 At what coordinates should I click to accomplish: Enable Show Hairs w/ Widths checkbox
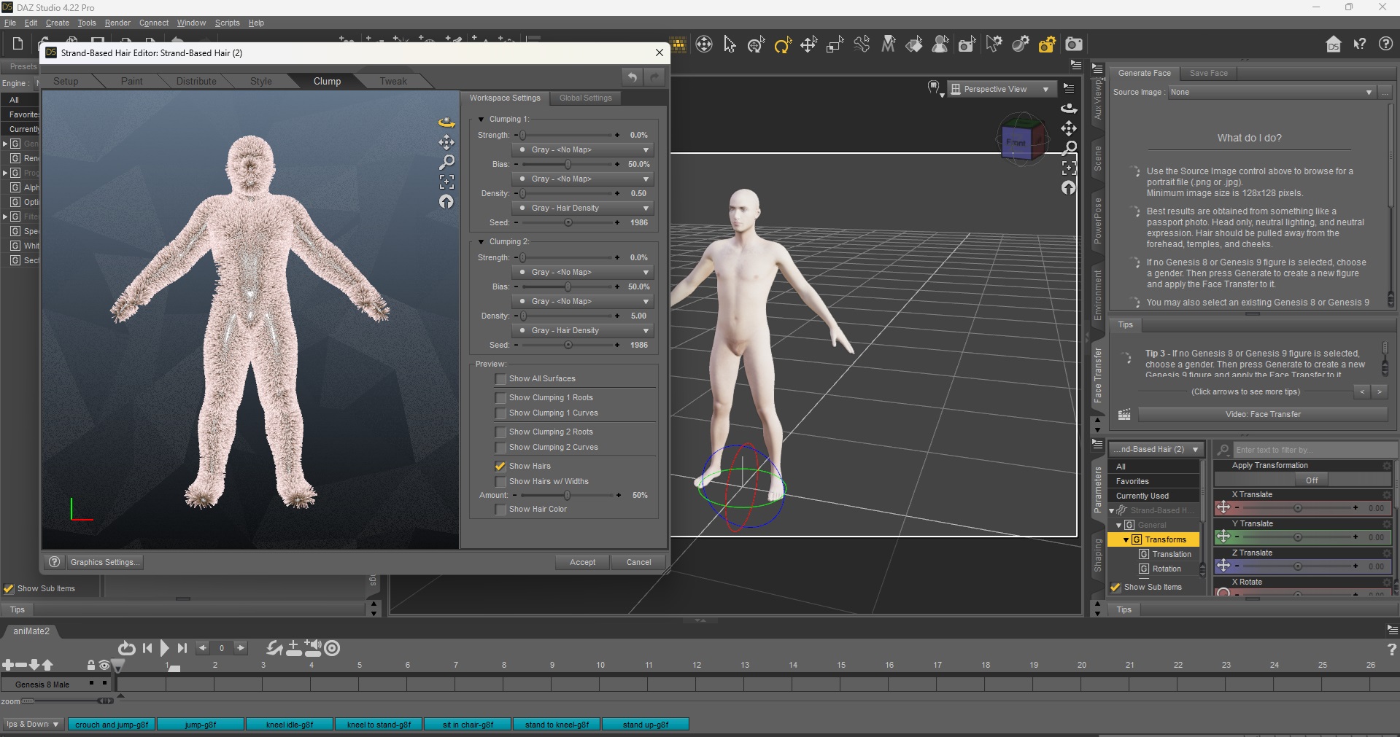pyautogui.click(x=500, y=482)
